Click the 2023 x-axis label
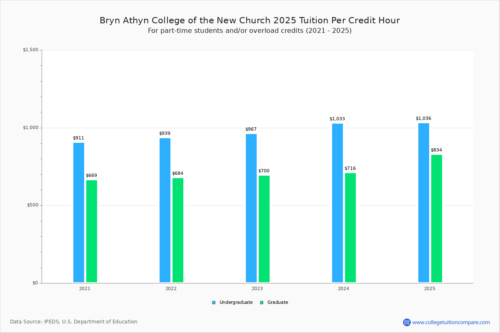 [257, 288]
